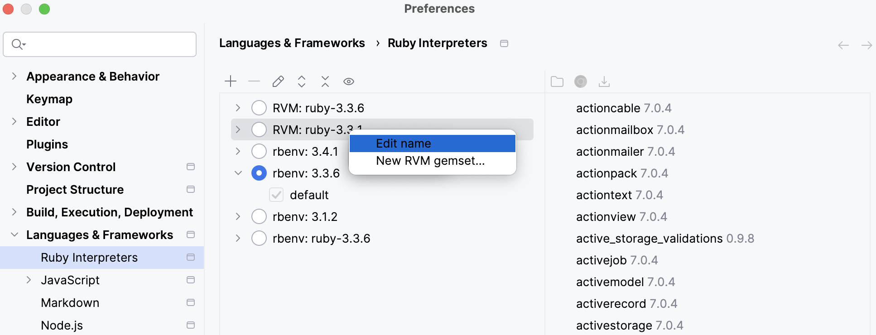The height and width of the screenshot is (335, 876).
Task: Click the Remove interpreter minus icon
Action: pos(254,81)
